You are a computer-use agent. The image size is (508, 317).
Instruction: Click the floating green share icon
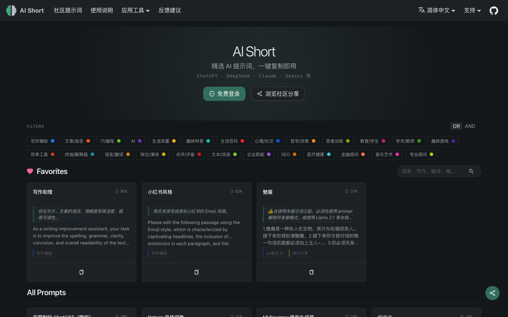[492, 293]
